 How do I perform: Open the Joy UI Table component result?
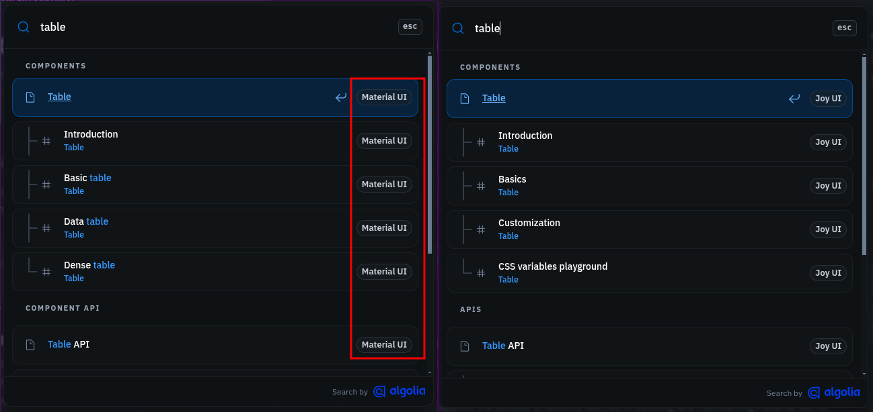[494, 99]
